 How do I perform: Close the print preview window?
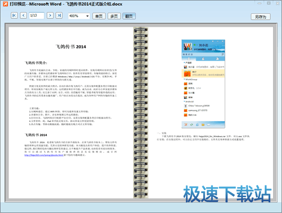coord(278,3)
